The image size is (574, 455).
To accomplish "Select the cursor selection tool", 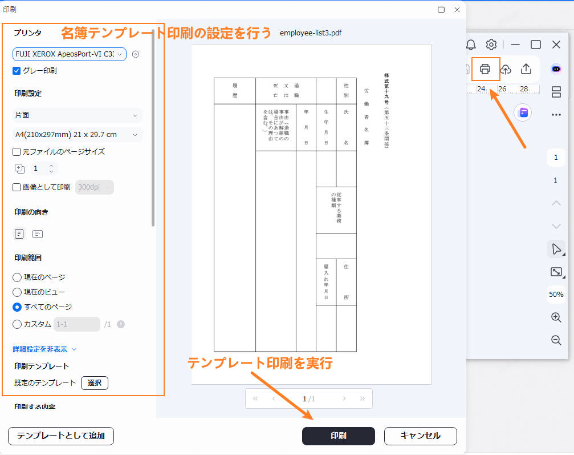I will tap(556, 248).
